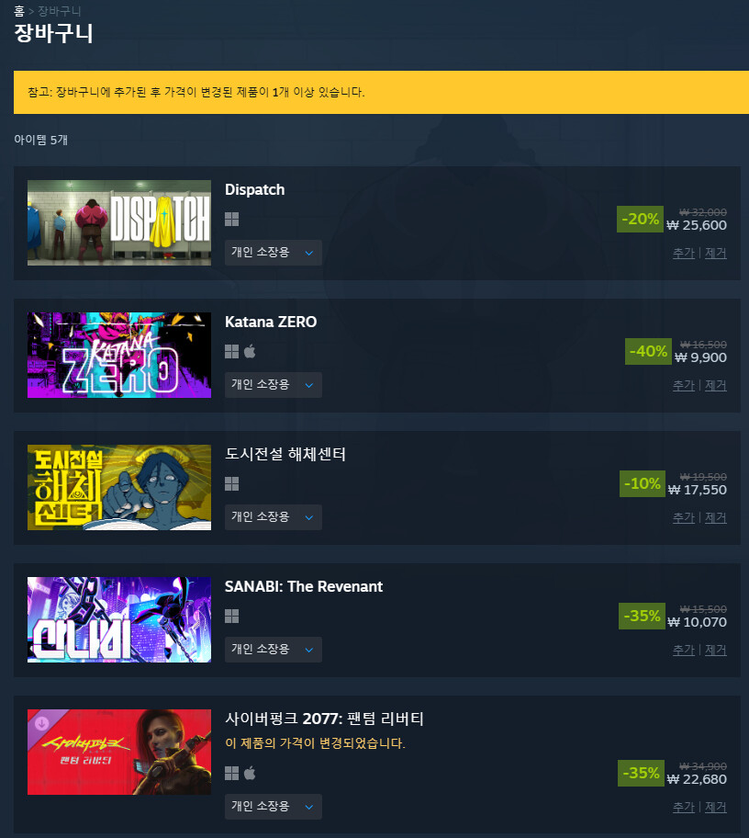Click the DLC download badge on 사이버펑크 thumbnail
The height and width of the screenshot is (838, 749).
41,723
